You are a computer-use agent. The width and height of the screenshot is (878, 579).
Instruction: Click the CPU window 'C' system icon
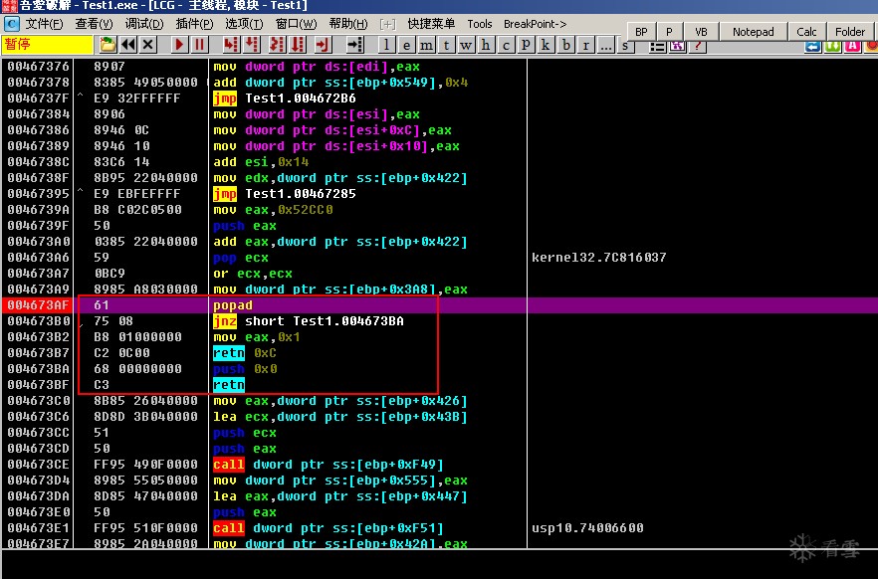[x=12, y=24]
